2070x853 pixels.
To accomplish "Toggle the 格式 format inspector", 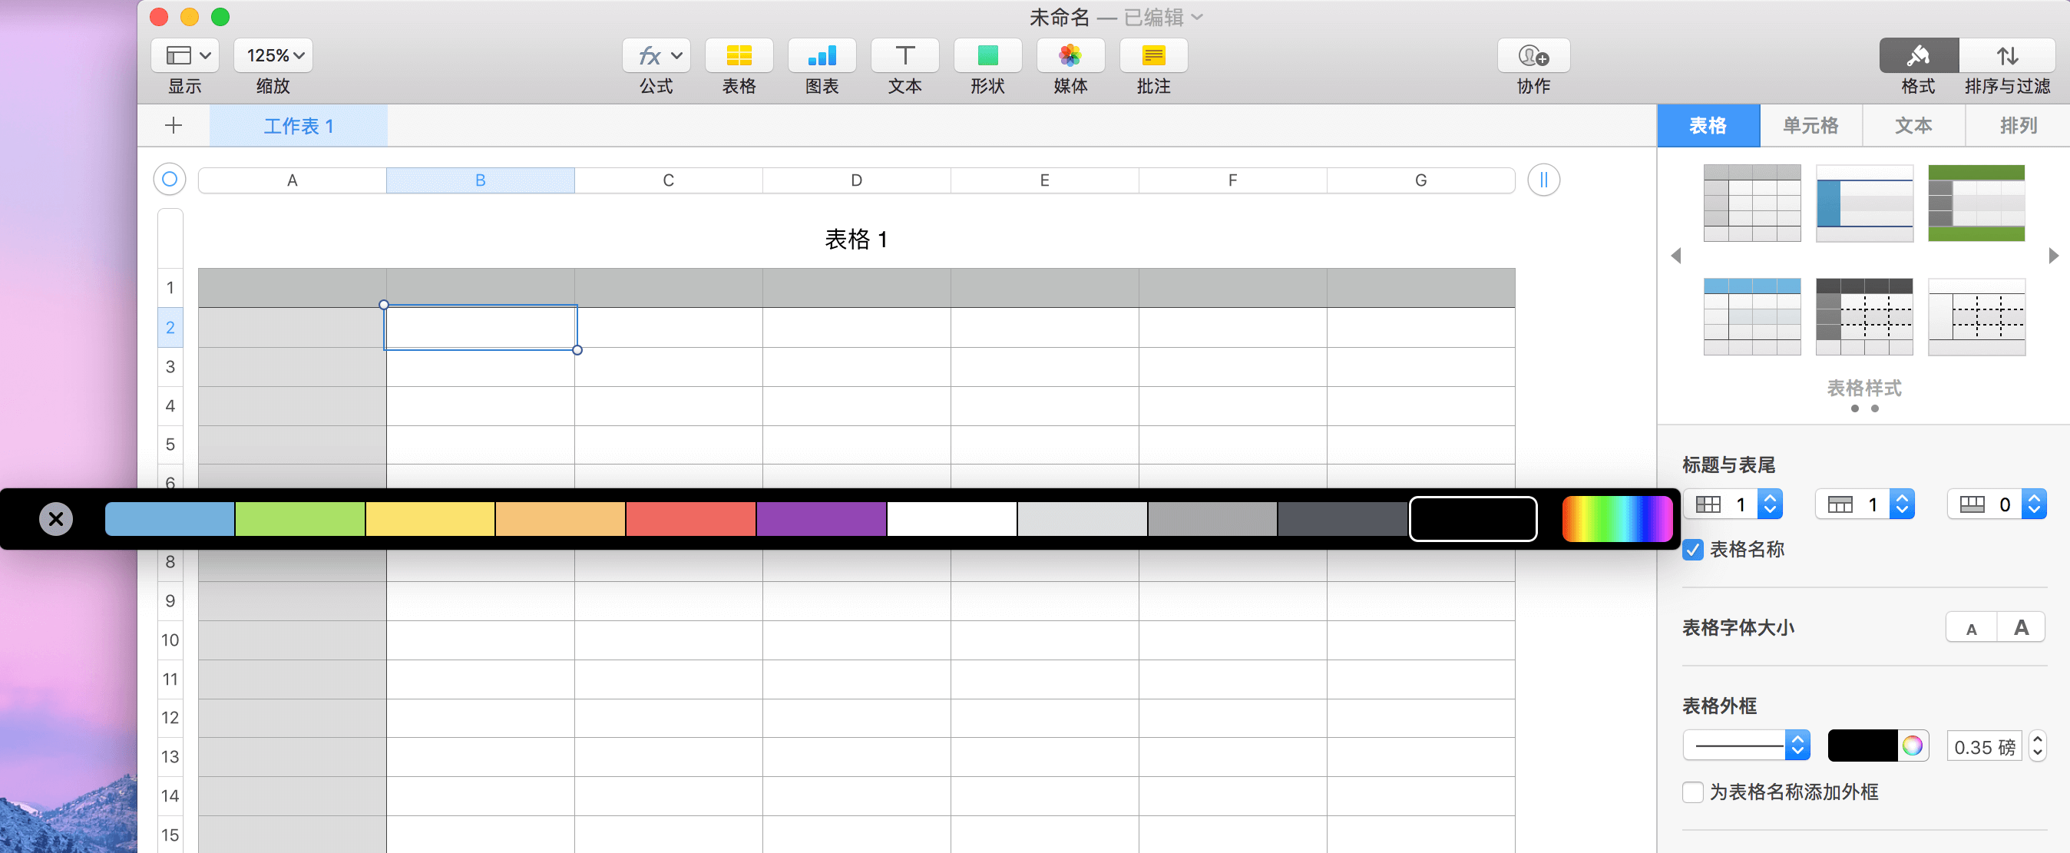I will 1918,55.
